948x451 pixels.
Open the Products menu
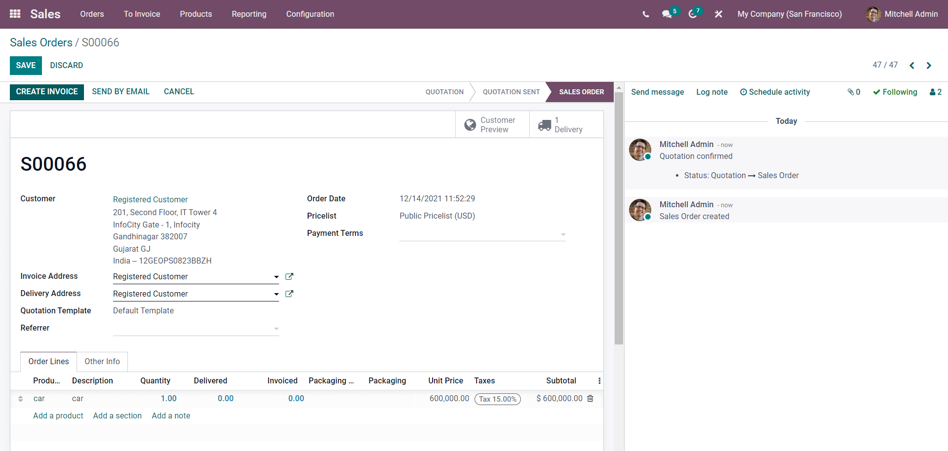coord(196,14)
